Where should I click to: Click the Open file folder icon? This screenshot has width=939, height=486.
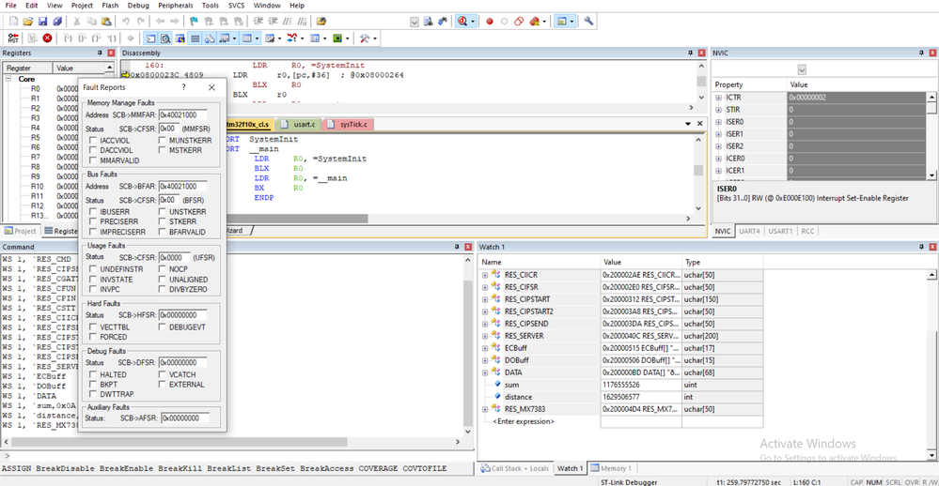pyautogui.click(x=28, y=21)
